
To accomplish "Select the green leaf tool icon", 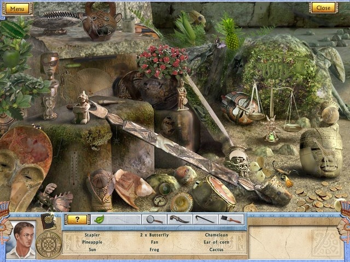I will 100,219.
